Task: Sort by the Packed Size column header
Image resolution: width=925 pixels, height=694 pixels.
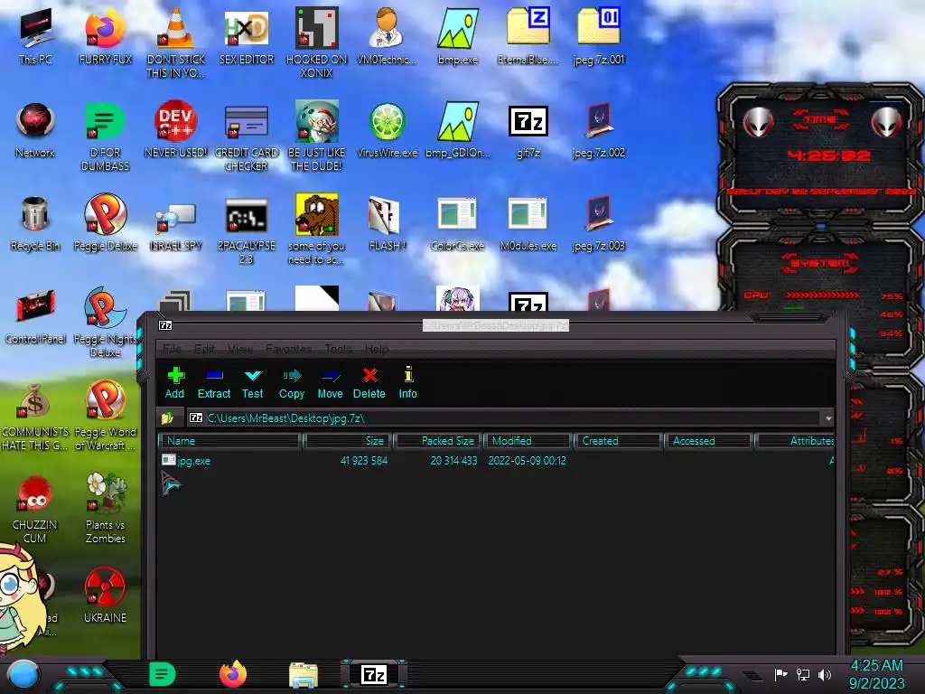Action: (439, 441)
